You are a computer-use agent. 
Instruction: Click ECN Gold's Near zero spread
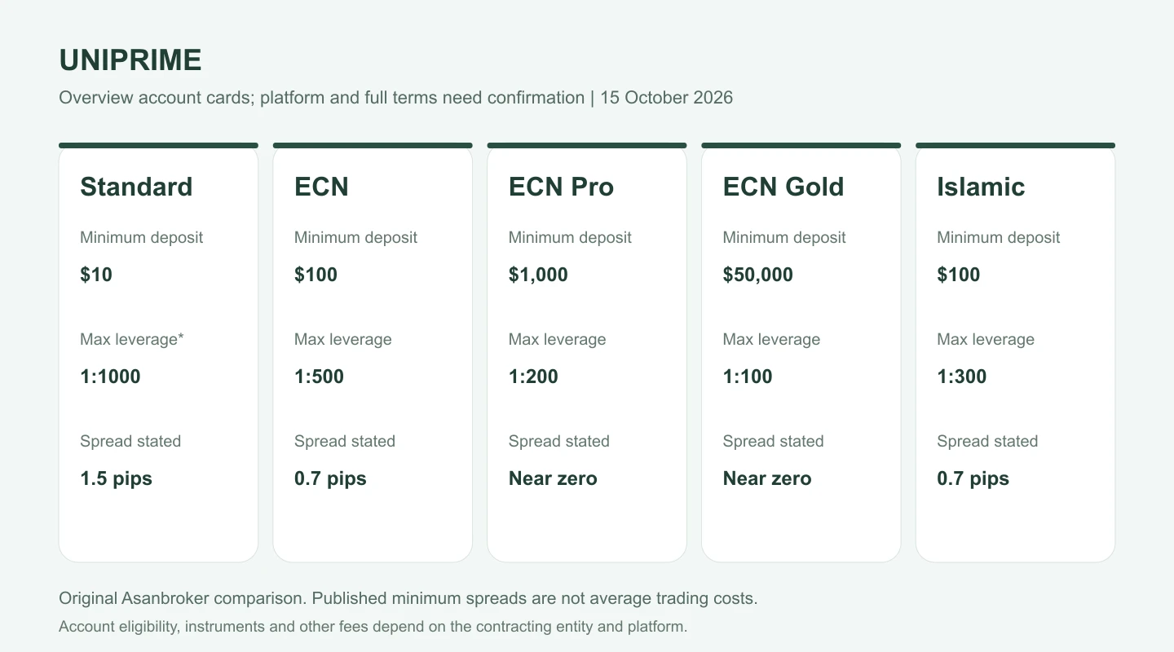tap(767, 478)
